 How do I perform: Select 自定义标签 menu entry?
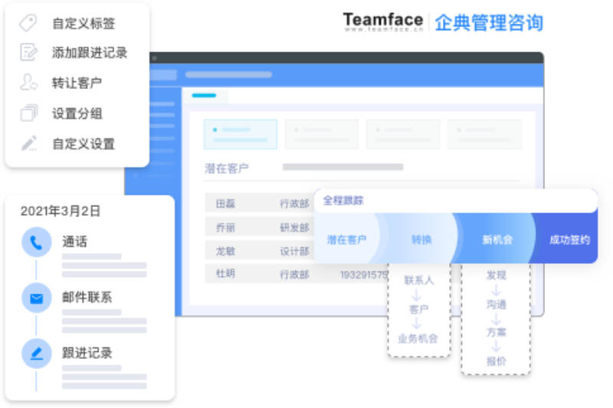84,23
